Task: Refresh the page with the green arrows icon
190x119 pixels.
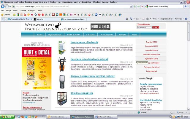Action: coord(138,7)
